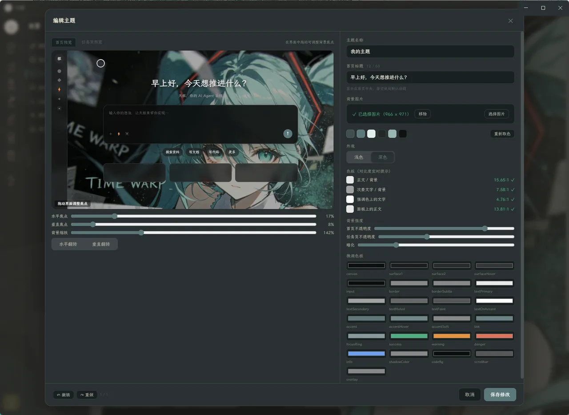Click 搜索资料 chip in preview
Image resolution: width=569 pixels, height=415 pixels.
pyautogui.click(x=172, y=152)
